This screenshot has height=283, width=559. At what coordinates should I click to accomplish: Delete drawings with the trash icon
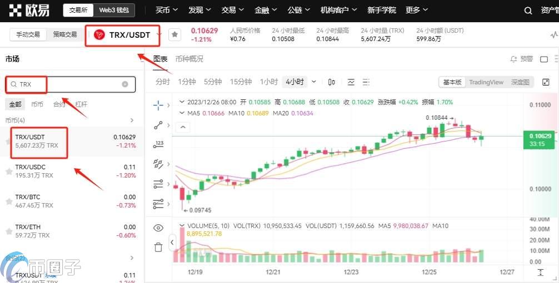[158, 247]
